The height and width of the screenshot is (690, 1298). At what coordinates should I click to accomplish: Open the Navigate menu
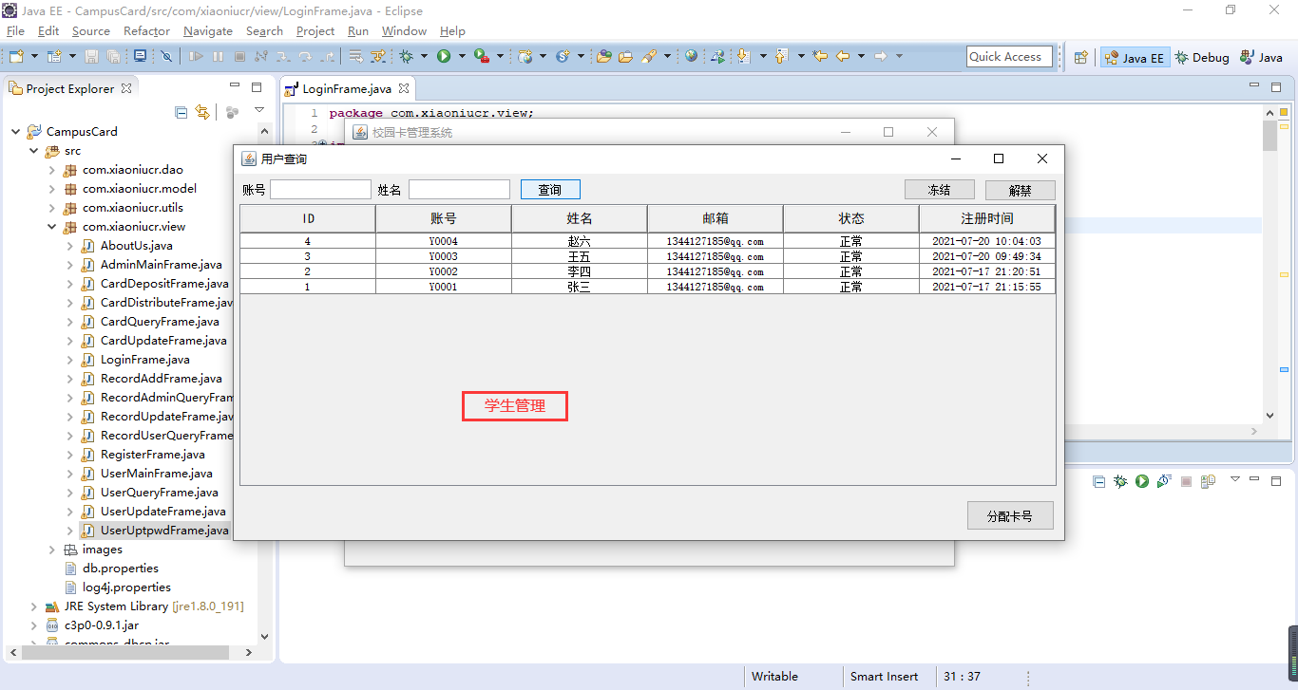(208, 31)
